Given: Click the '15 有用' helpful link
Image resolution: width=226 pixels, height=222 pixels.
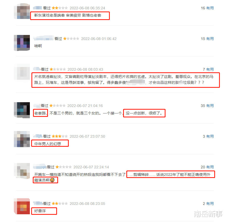Looking at the screenshot, I should [x=207, y=39].
